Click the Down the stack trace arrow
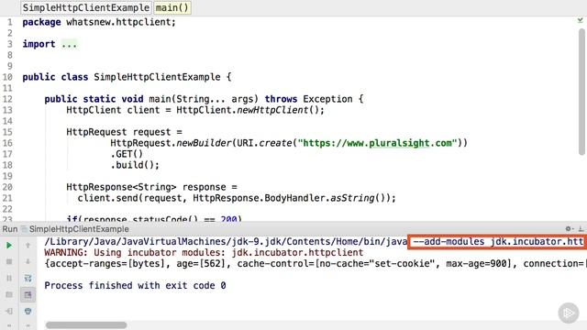Screen dimensions: 587x330 [x=28, y=262]
